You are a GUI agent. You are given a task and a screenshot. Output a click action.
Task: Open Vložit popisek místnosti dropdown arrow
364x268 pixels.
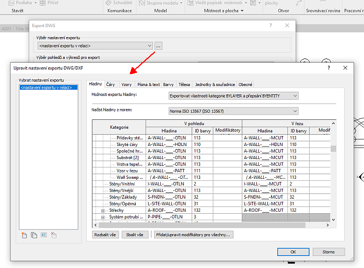[x=246, y=3]
